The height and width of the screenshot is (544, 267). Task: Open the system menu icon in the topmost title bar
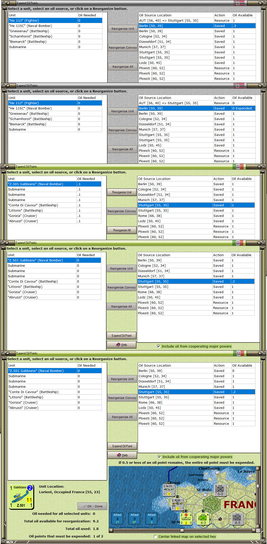7,3
